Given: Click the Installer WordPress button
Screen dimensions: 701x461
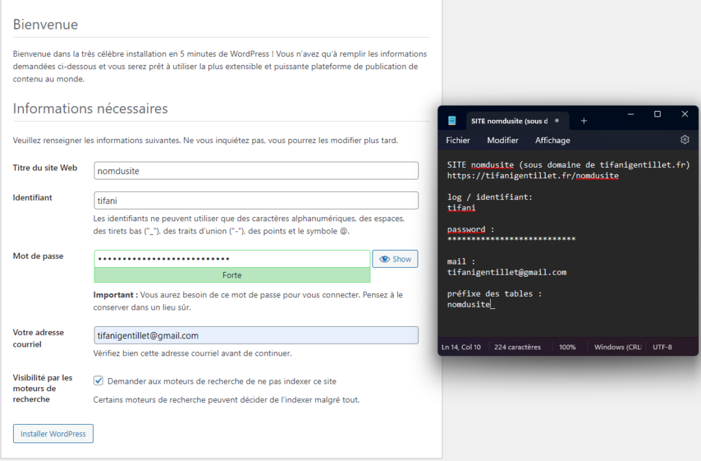Looking at the screenshot, I should tap(53, 434).
